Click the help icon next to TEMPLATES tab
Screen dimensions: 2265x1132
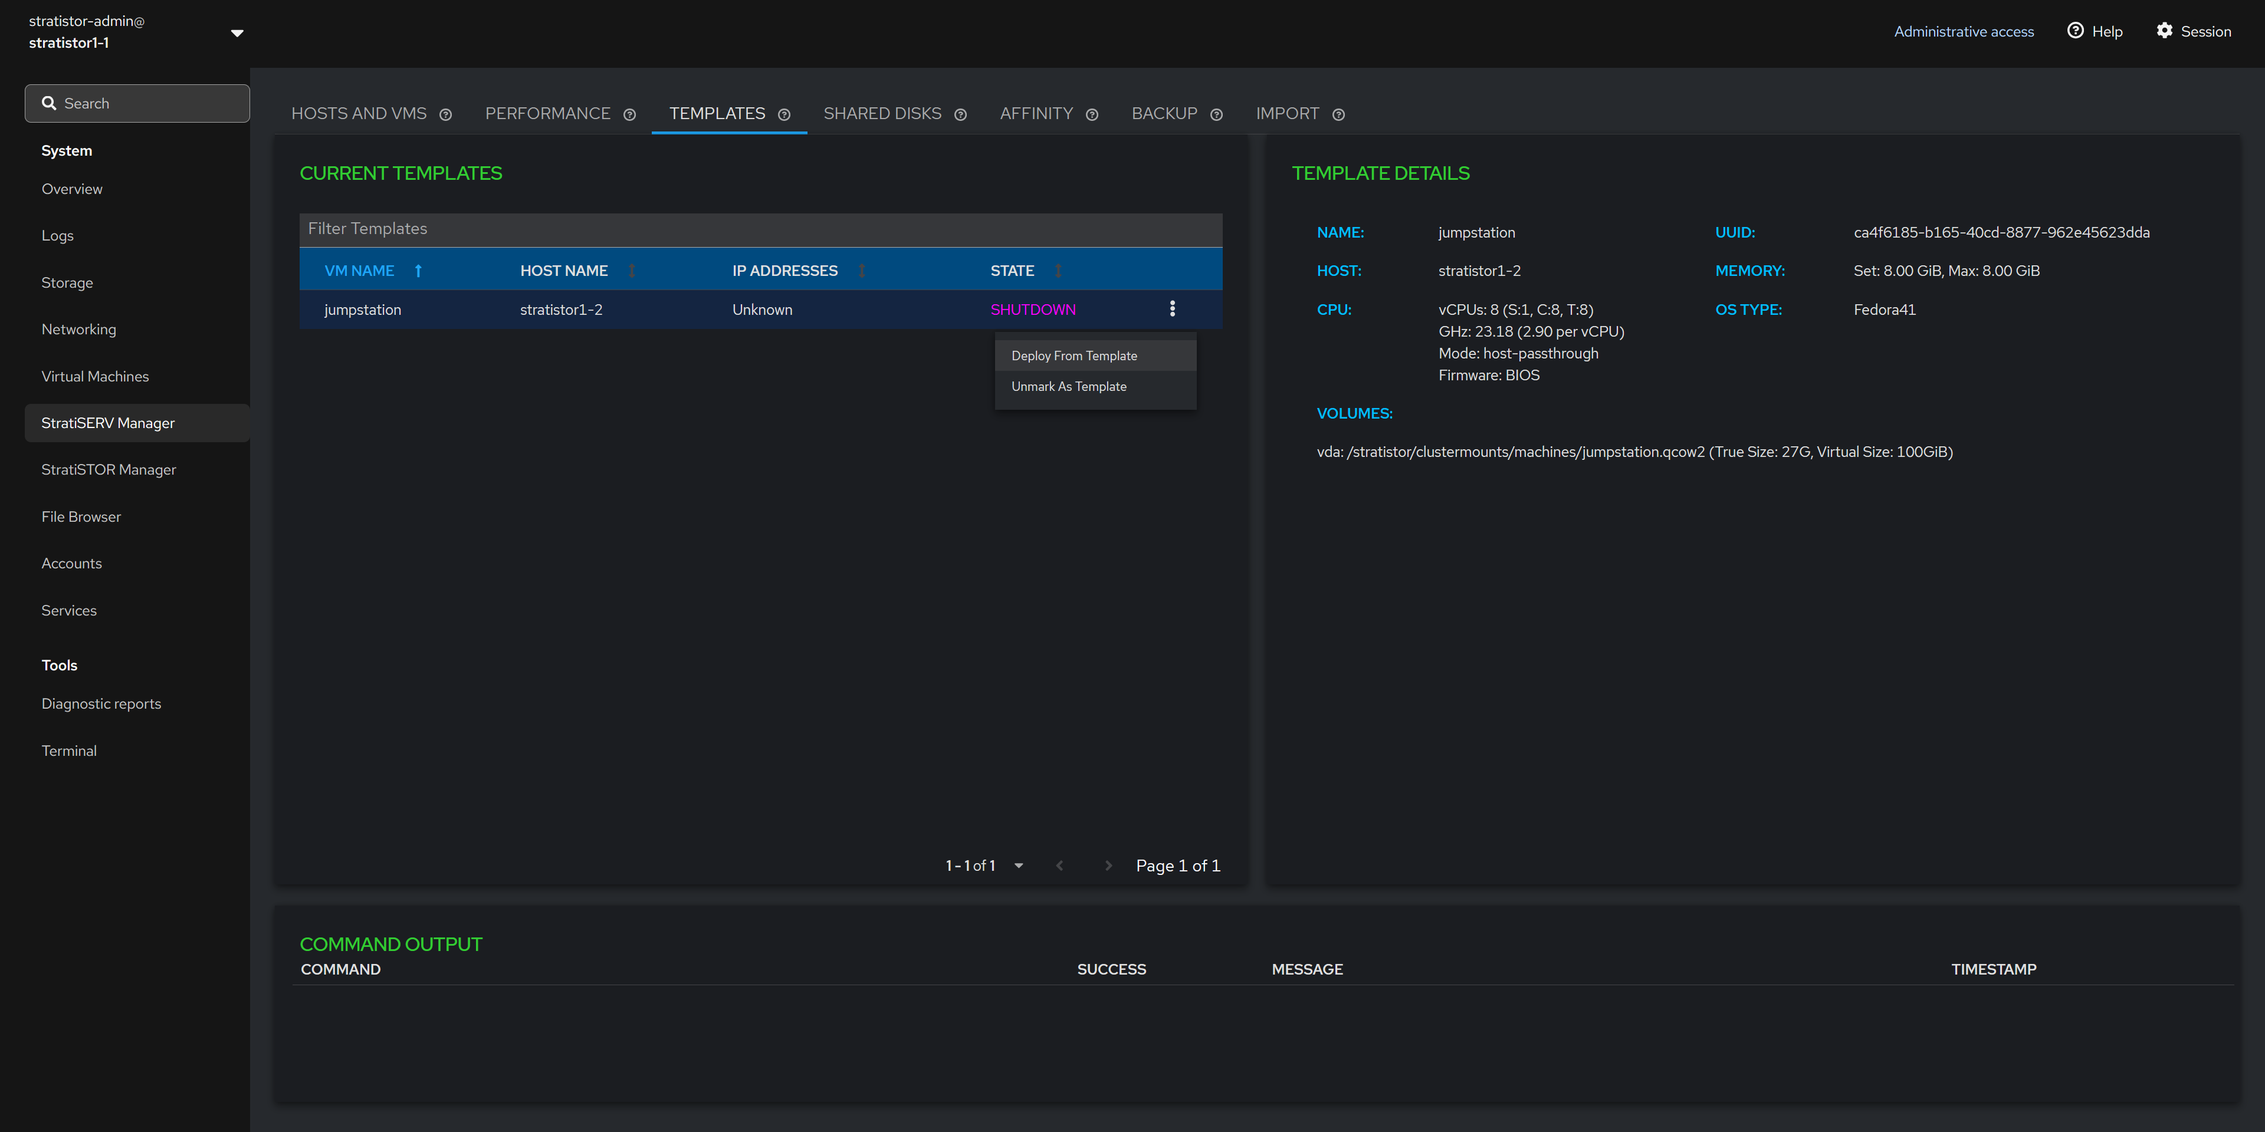(784, 115)
